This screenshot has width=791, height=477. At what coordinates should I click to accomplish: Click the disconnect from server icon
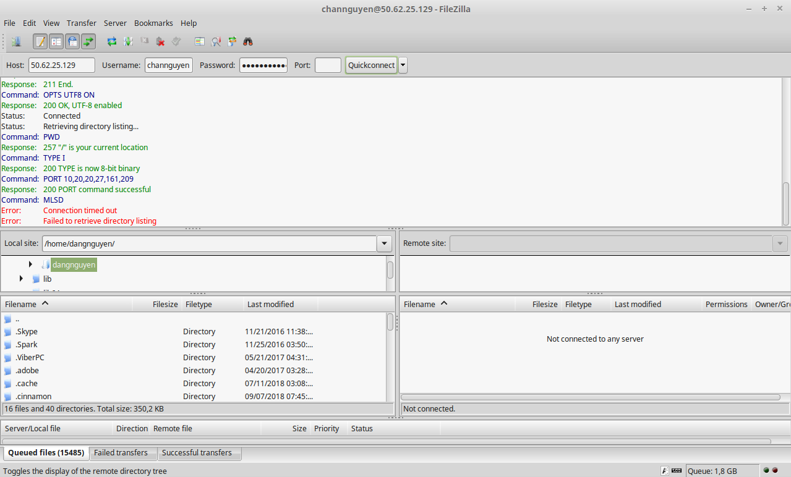(x=160, y=42)
